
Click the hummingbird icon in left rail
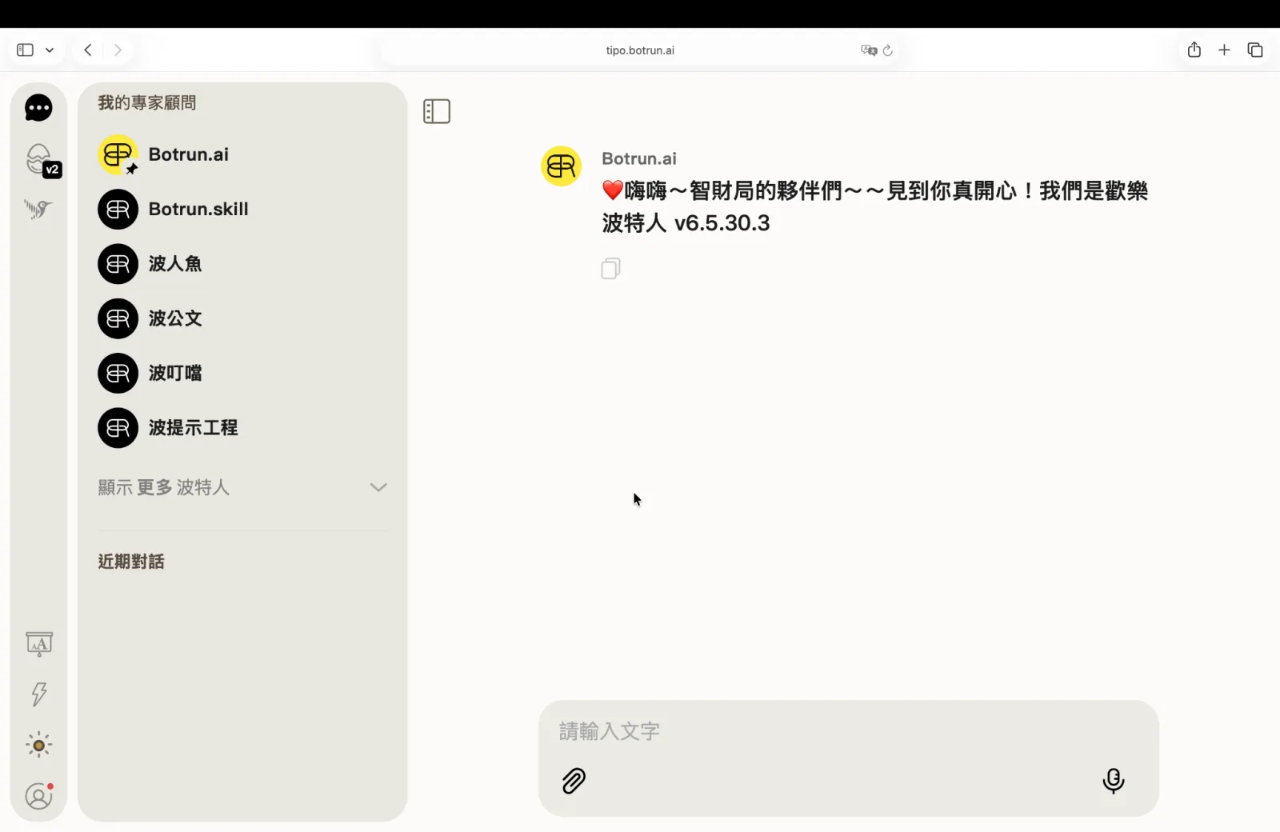38,210
